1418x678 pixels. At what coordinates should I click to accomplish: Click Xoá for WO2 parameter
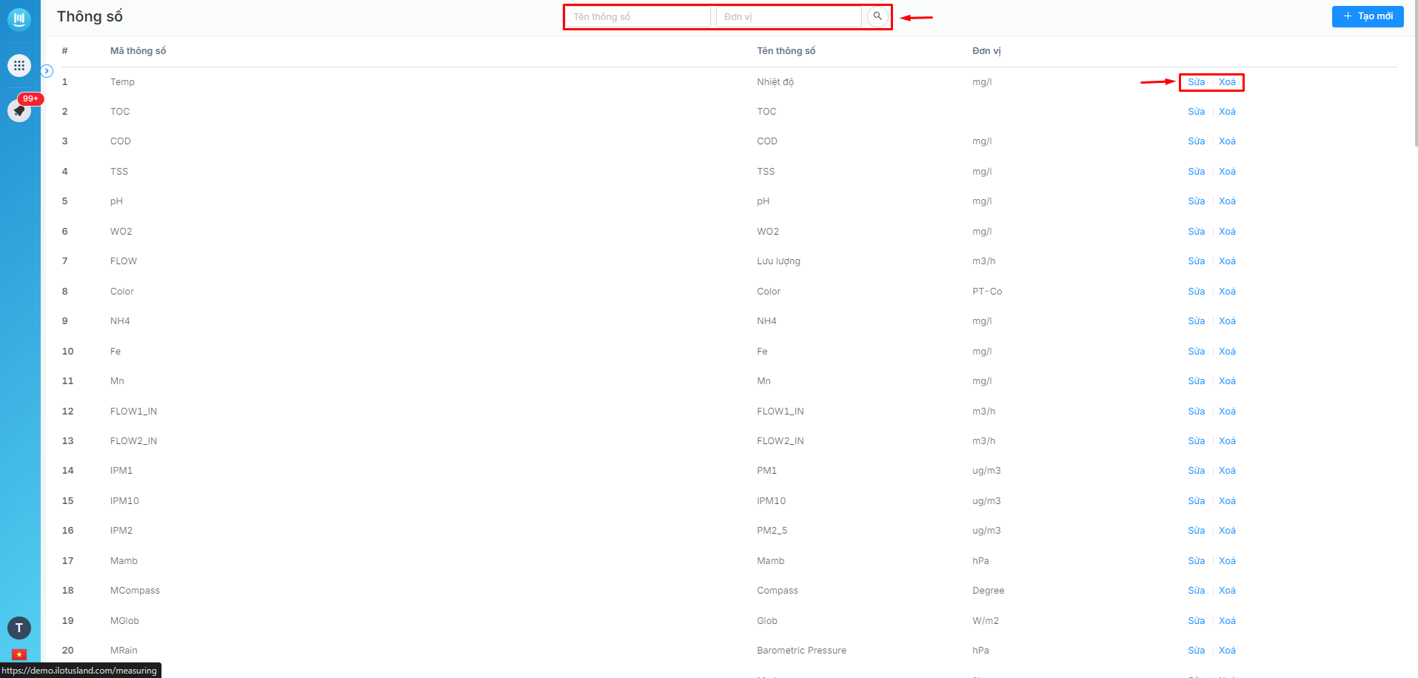coord(1227,232)
